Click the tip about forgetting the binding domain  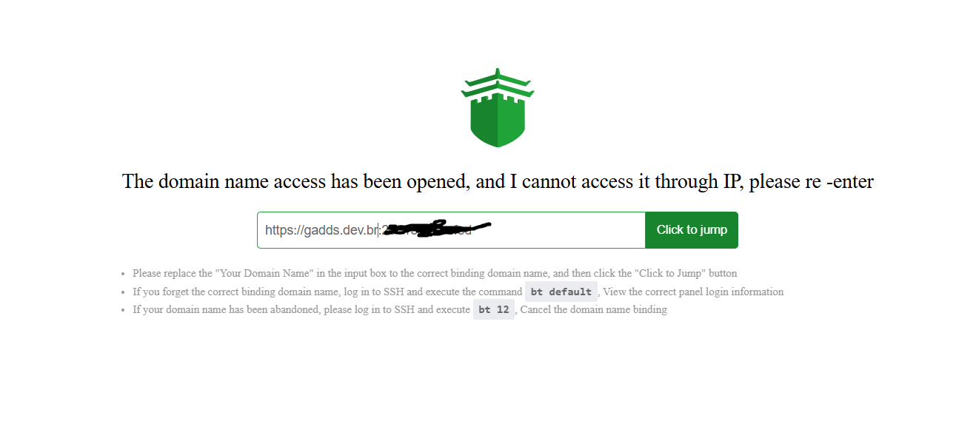click(x=458, y=292)
